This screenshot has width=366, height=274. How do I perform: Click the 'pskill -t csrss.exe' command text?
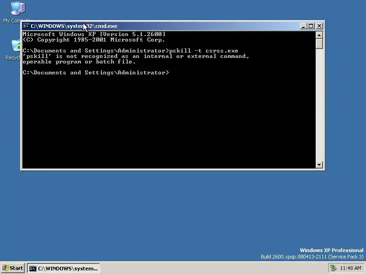point(204,51)
